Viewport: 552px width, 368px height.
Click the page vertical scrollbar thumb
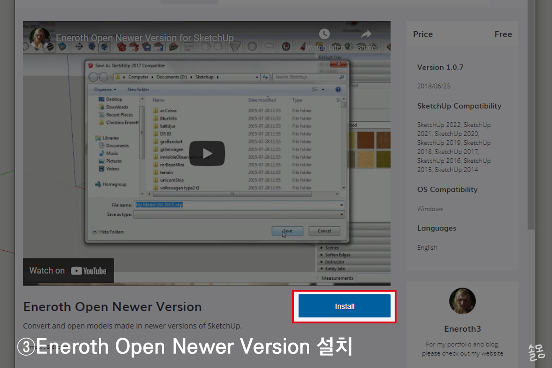(532, 115)
